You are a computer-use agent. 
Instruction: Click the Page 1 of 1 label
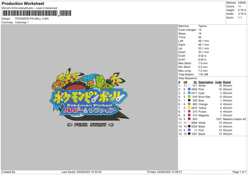click(239, 172)
